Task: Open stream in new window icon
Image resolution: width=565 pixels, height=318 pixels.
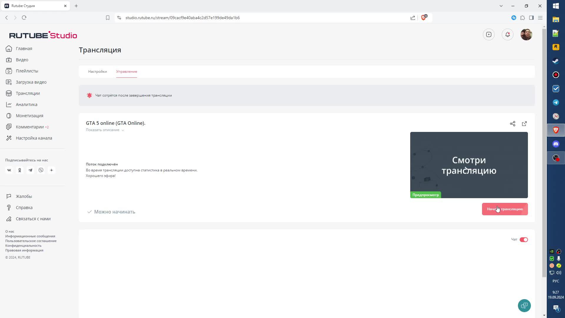Action: (x=524, y=124)
